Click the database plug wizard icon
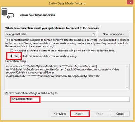Image resolution: width=135 pixels, height=122 pixels. pyautogui.click(x=8, y=13)
